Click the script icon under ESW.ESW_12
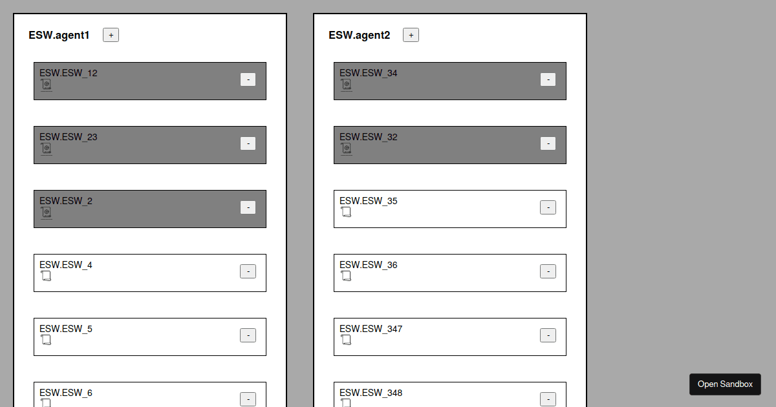Image resolution: width=776 pixels, height=407 pixels. click(46, 85)
